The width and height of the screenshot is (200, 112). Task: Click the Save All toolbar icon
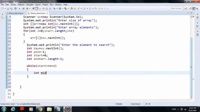point(12,8)
